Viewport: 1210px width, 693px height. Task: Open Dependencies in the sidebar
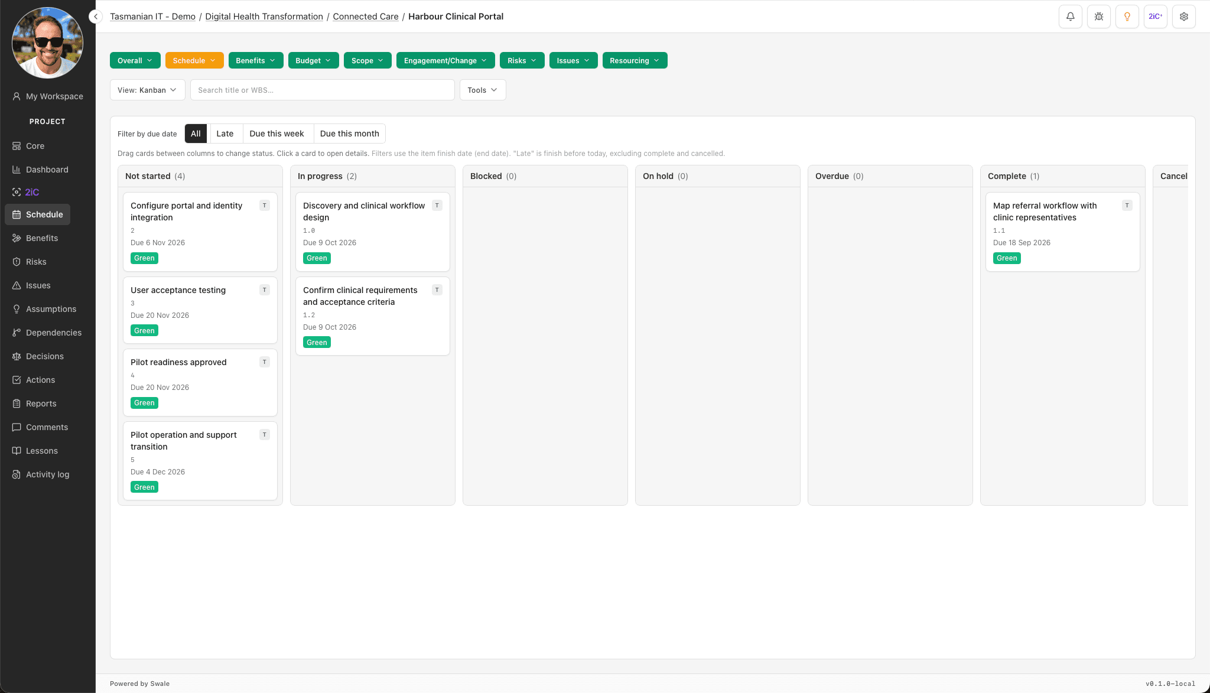[47, 333]
